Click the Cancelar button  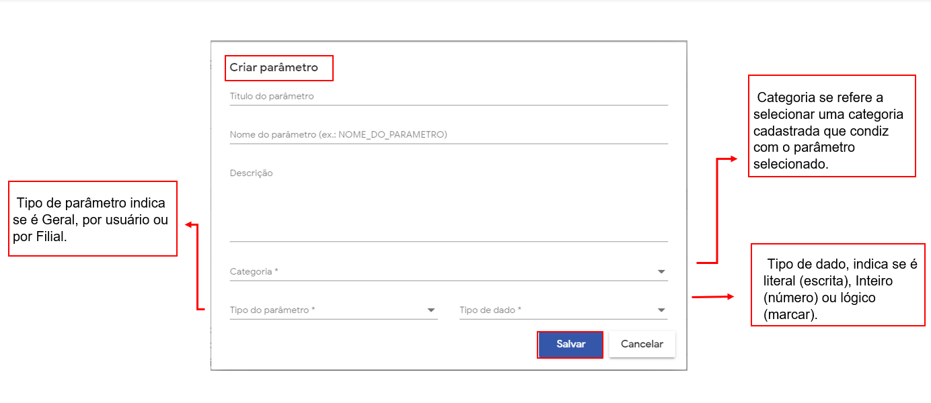(642, 344)
